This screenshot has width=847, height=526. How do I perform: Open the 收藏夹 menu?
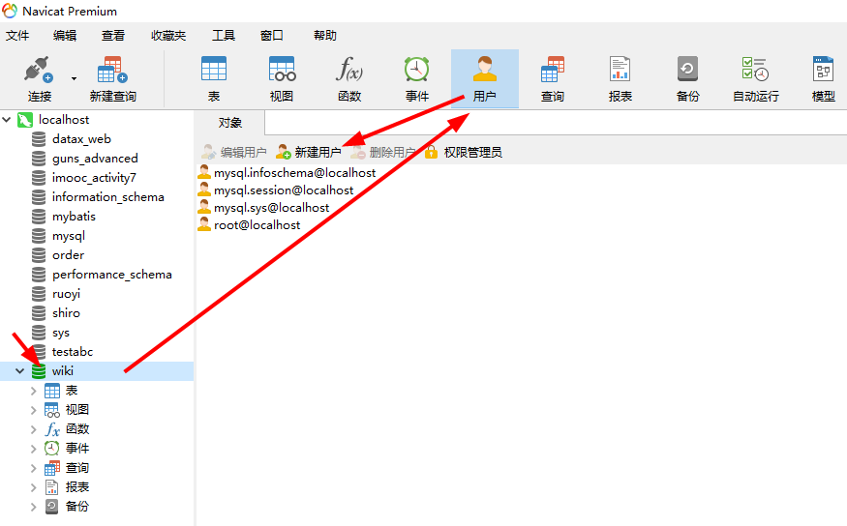pyautogui.click(x=168, y=36)
